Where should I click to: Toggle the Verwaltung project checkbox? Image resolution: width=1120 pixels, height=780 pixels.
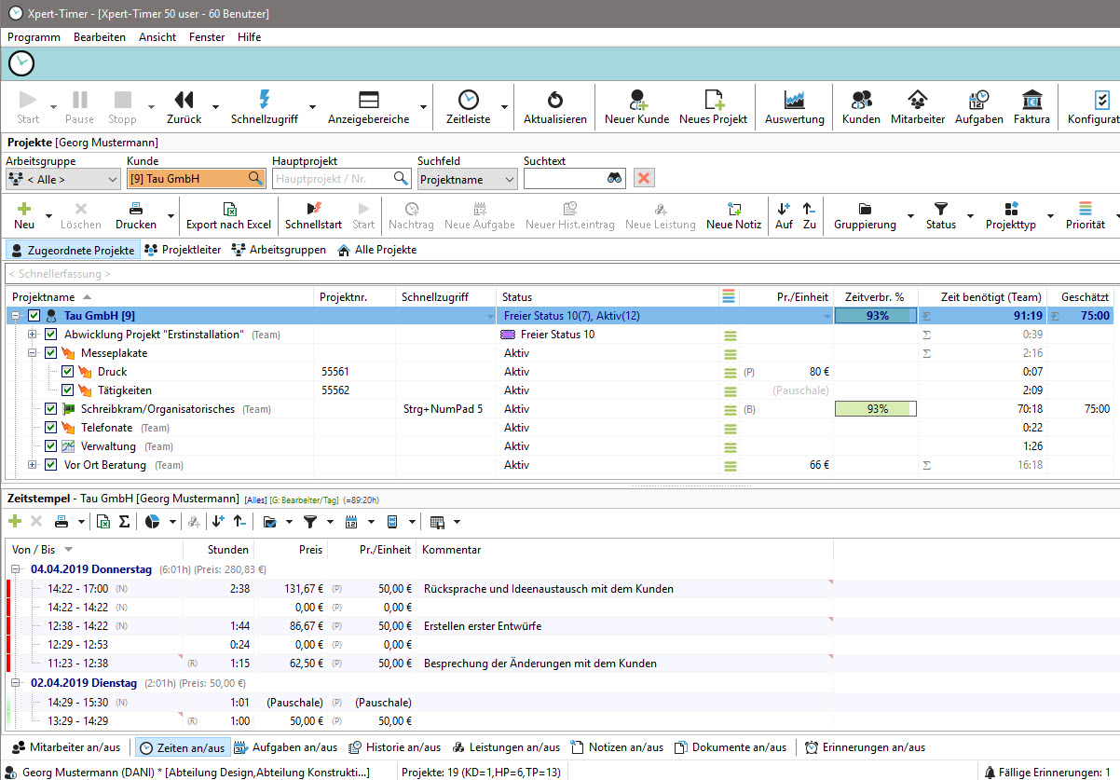click(x=51, y=446)
